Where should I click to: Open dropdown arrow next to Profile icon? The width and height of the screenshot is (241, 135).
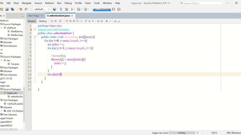click(88, 9)
